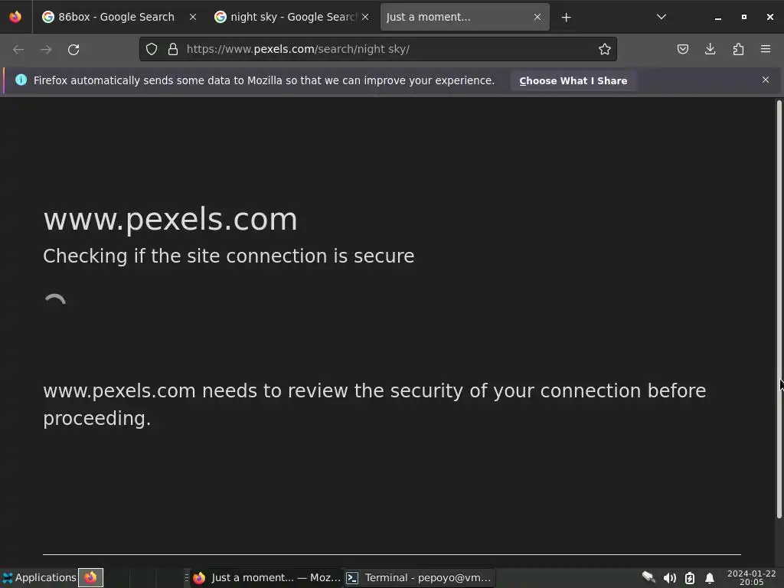Expand the list all tabs chevron
784x588 pixels.
click(661, 17)
